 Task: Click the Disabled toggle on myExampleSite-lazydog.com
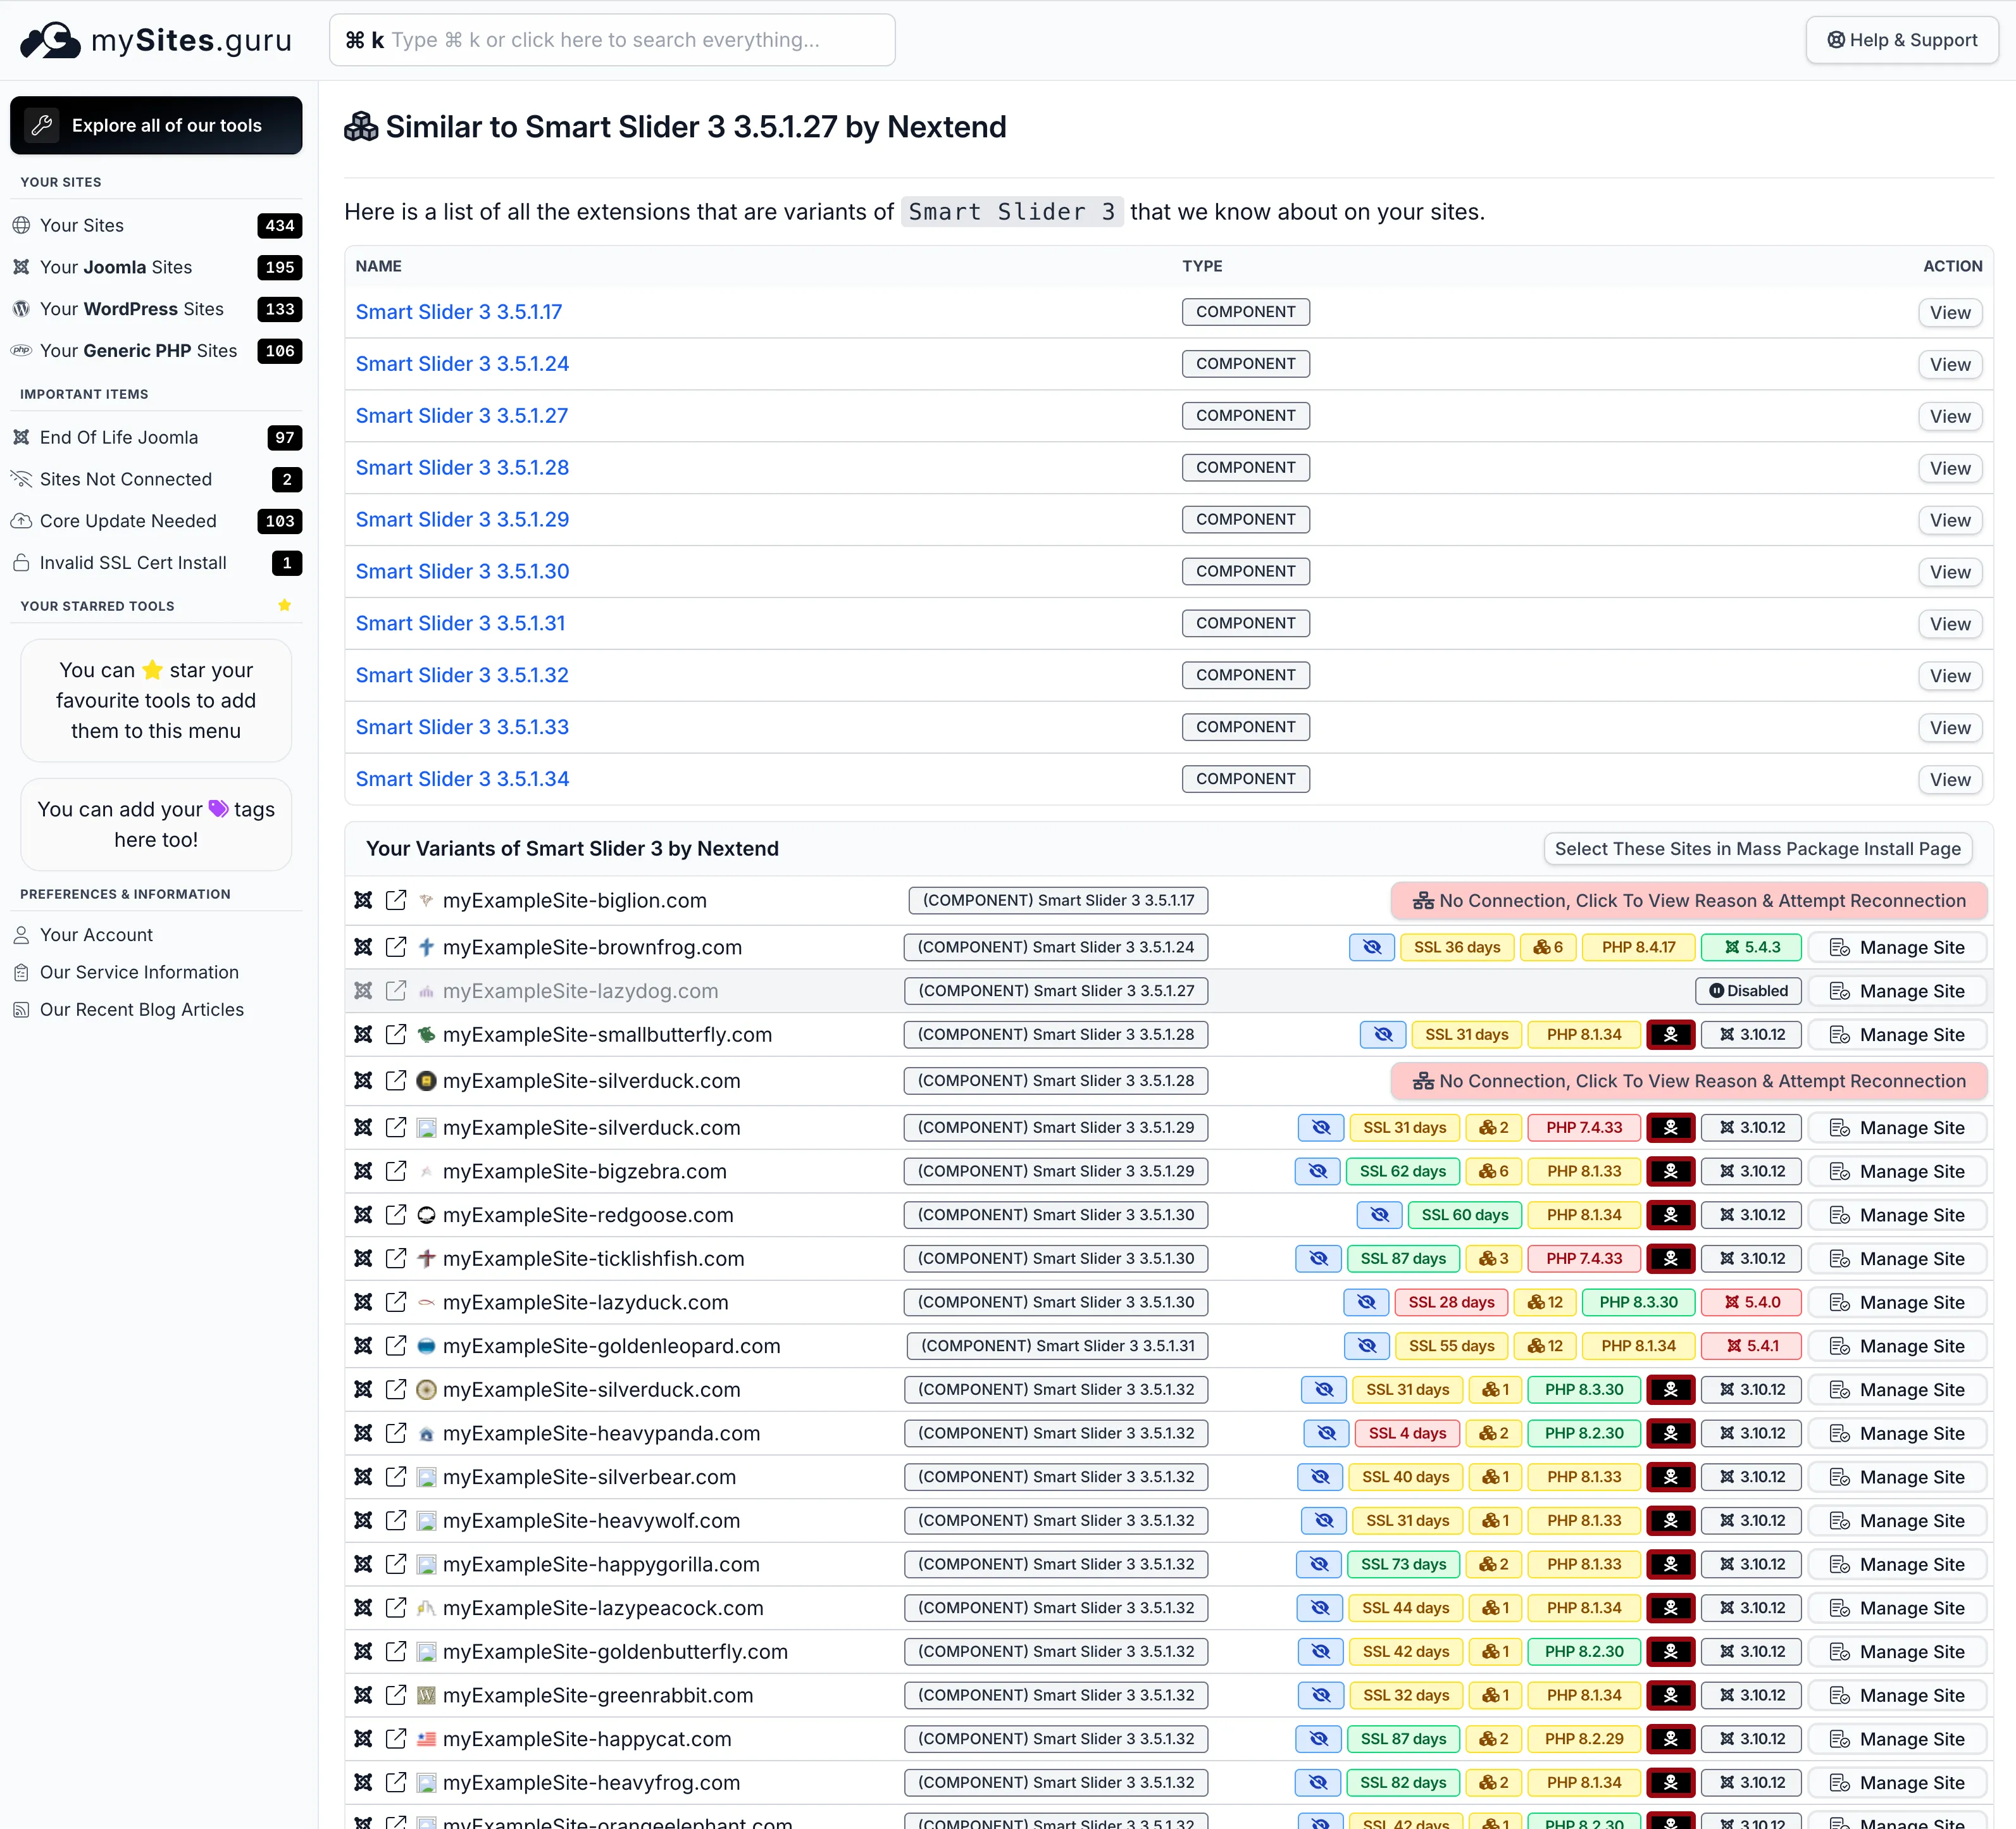pos(1747,991)
